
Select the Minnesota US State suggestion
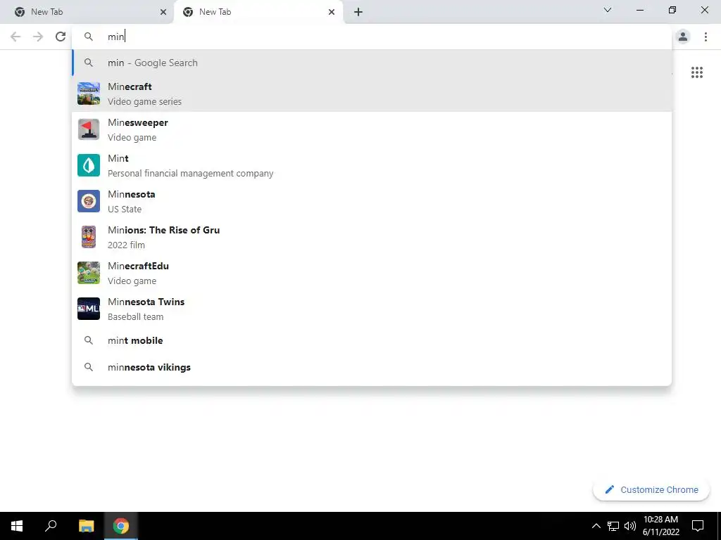(x=372, y=201)
